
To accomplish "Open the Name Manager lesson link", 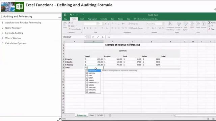I will [13, 28].
